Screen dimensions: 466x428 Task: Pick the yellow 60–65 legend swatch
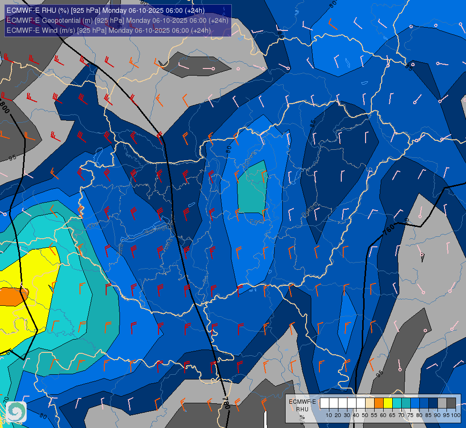tap(388, 403)
